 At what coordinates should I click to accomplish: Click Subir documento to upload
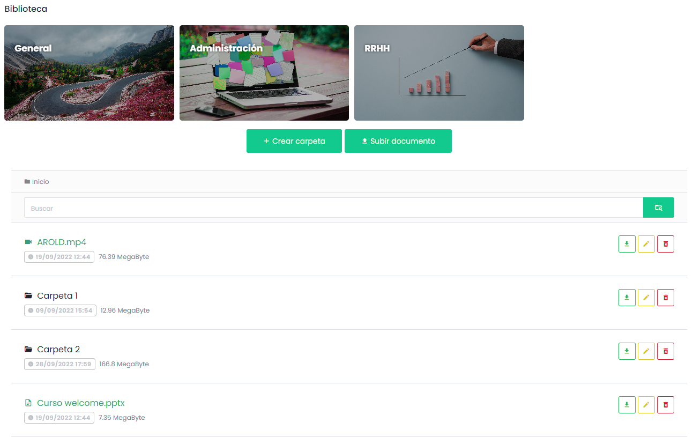pos(398,141)
